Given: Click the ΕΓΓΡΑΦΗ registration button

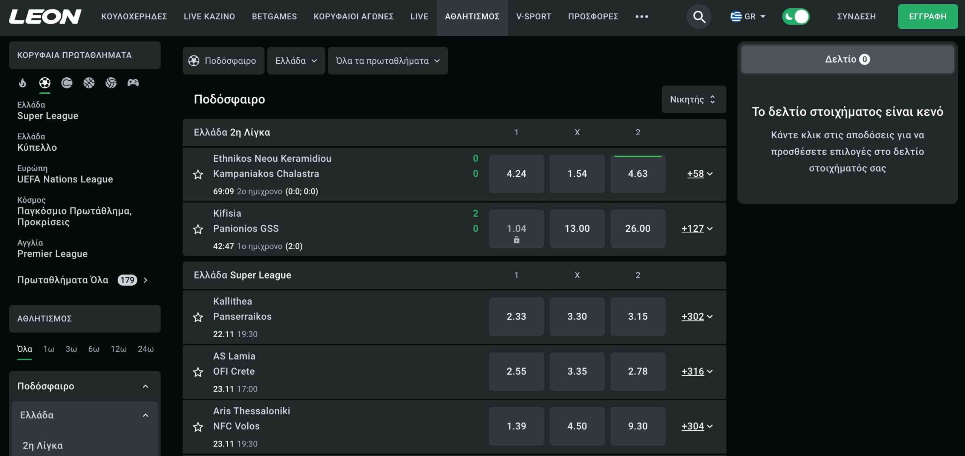Looking at the screenshot, I should tap(927, 17).
